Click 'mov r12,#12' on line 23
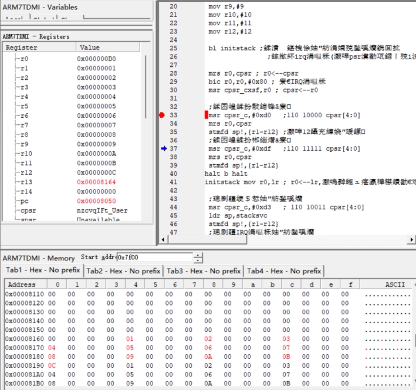This screenshot has width=416, height=390. (x=230, y=32)
